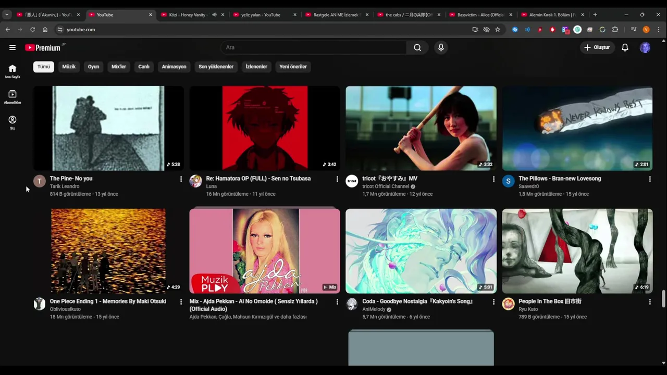667x375 pixels.
Task: Click Saavedr0 channel avatar
Action: [x=509, y=181]
